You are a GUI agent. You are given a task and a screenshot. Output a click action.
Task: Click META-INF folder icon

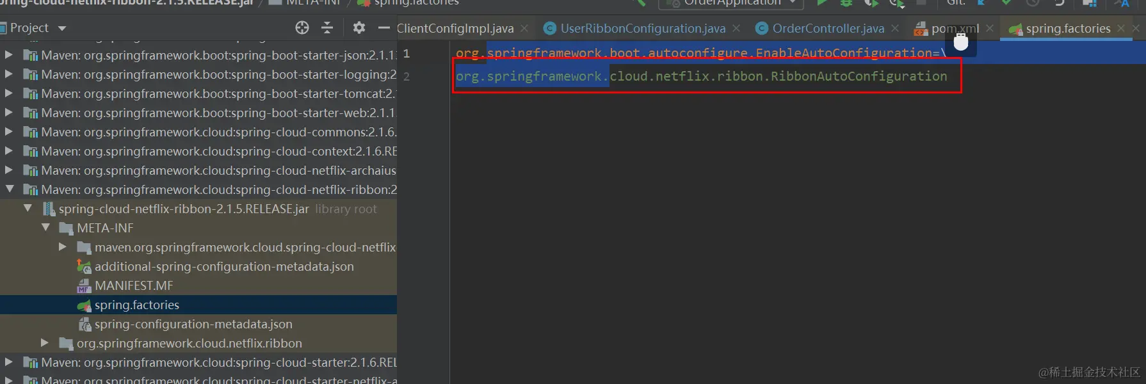[66, 228]
